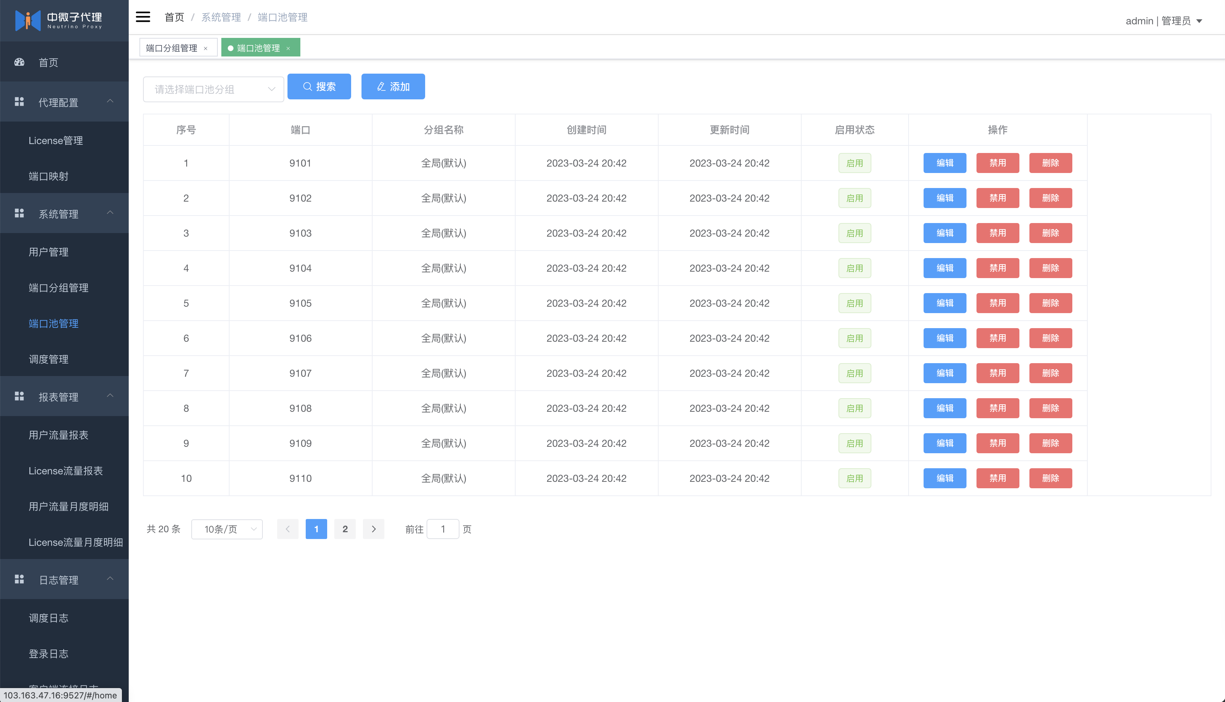The height and width of the screenshot is (702, 1225).
Task: Open the 10条/页 page size dropdown
Action: click(227, 529)
